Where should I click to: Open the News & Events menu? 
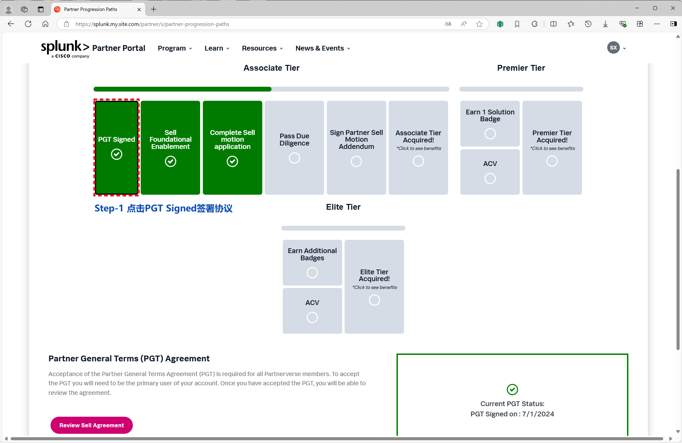tap(322, 48)
